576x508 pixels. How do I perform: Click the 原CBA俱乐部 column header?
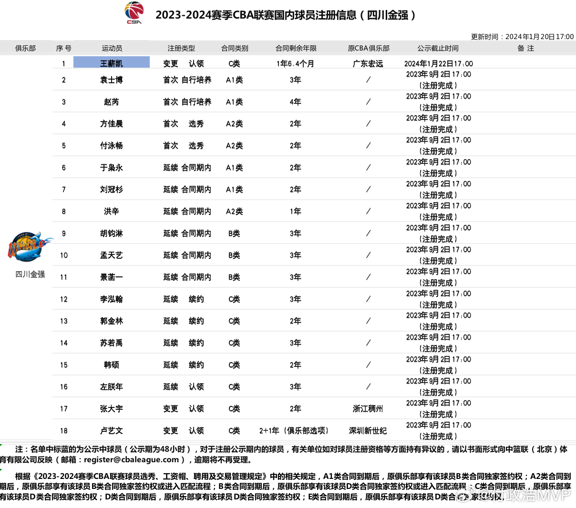(369, 48)
